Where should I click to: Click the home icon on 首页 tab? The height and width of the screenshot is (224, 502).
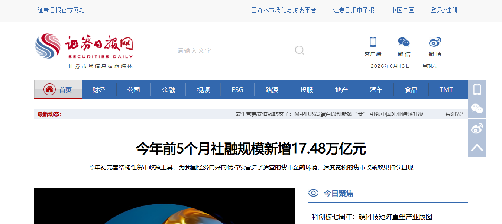tap(49, 89)
